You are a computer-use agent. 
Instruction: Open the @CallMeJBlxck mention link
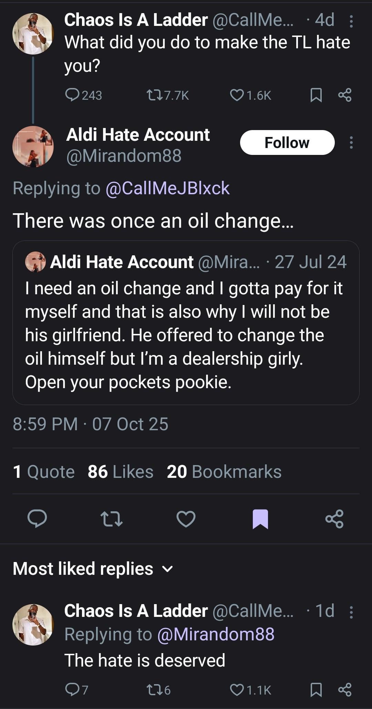coord(167,188)
